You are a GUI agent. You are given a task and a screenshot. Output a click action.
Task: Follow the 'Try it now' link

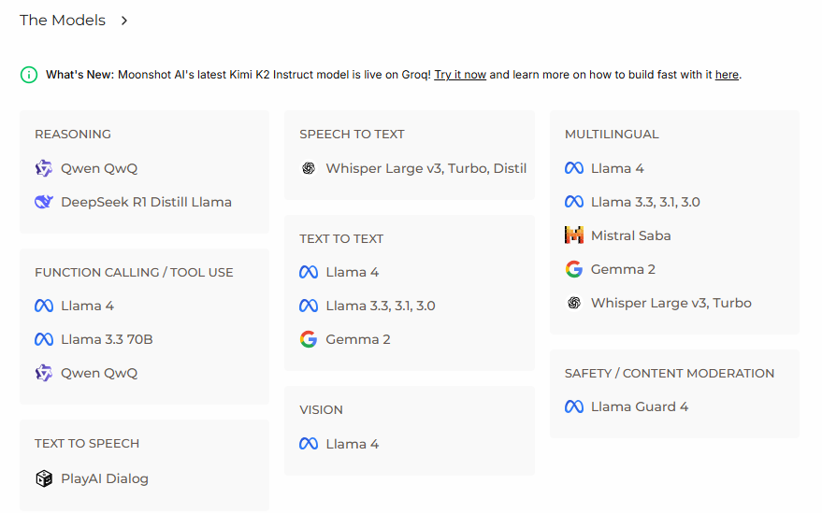point(460,75)
